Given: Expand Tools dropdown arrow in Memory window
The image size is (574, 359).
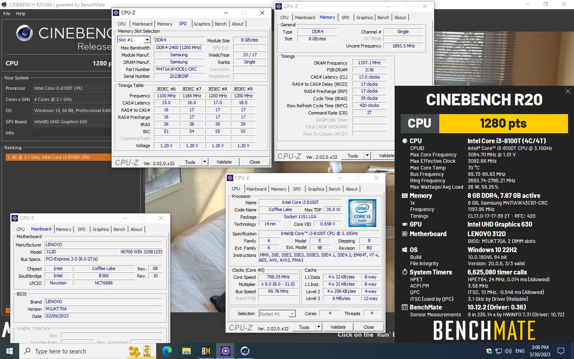Looking at the screenshot, I should (x=368, y=156).
